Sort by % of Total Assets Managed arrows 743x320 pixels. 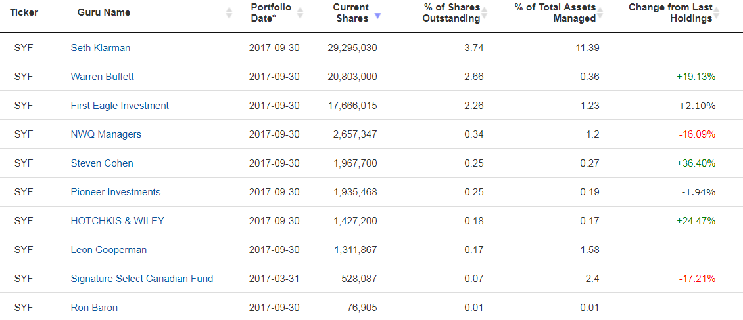[x=600, y=12]
